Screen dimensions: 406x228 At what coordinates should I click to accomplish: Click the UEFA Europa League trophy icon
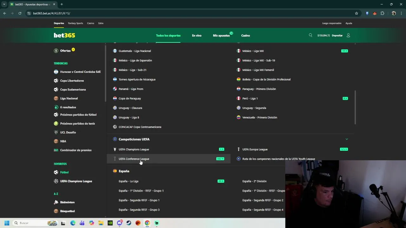tap(239, 149)
